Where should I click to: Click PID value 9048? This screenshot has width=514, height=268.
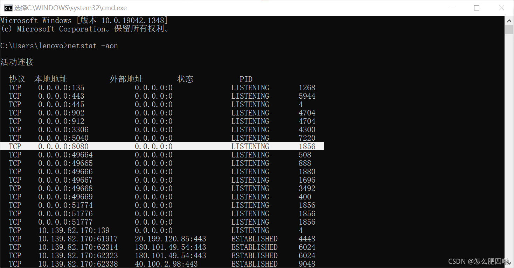coord(307,264)
